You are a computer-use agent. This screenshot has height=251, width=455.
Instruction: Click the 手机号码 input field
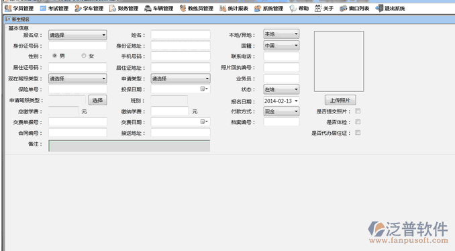(181, 56)
